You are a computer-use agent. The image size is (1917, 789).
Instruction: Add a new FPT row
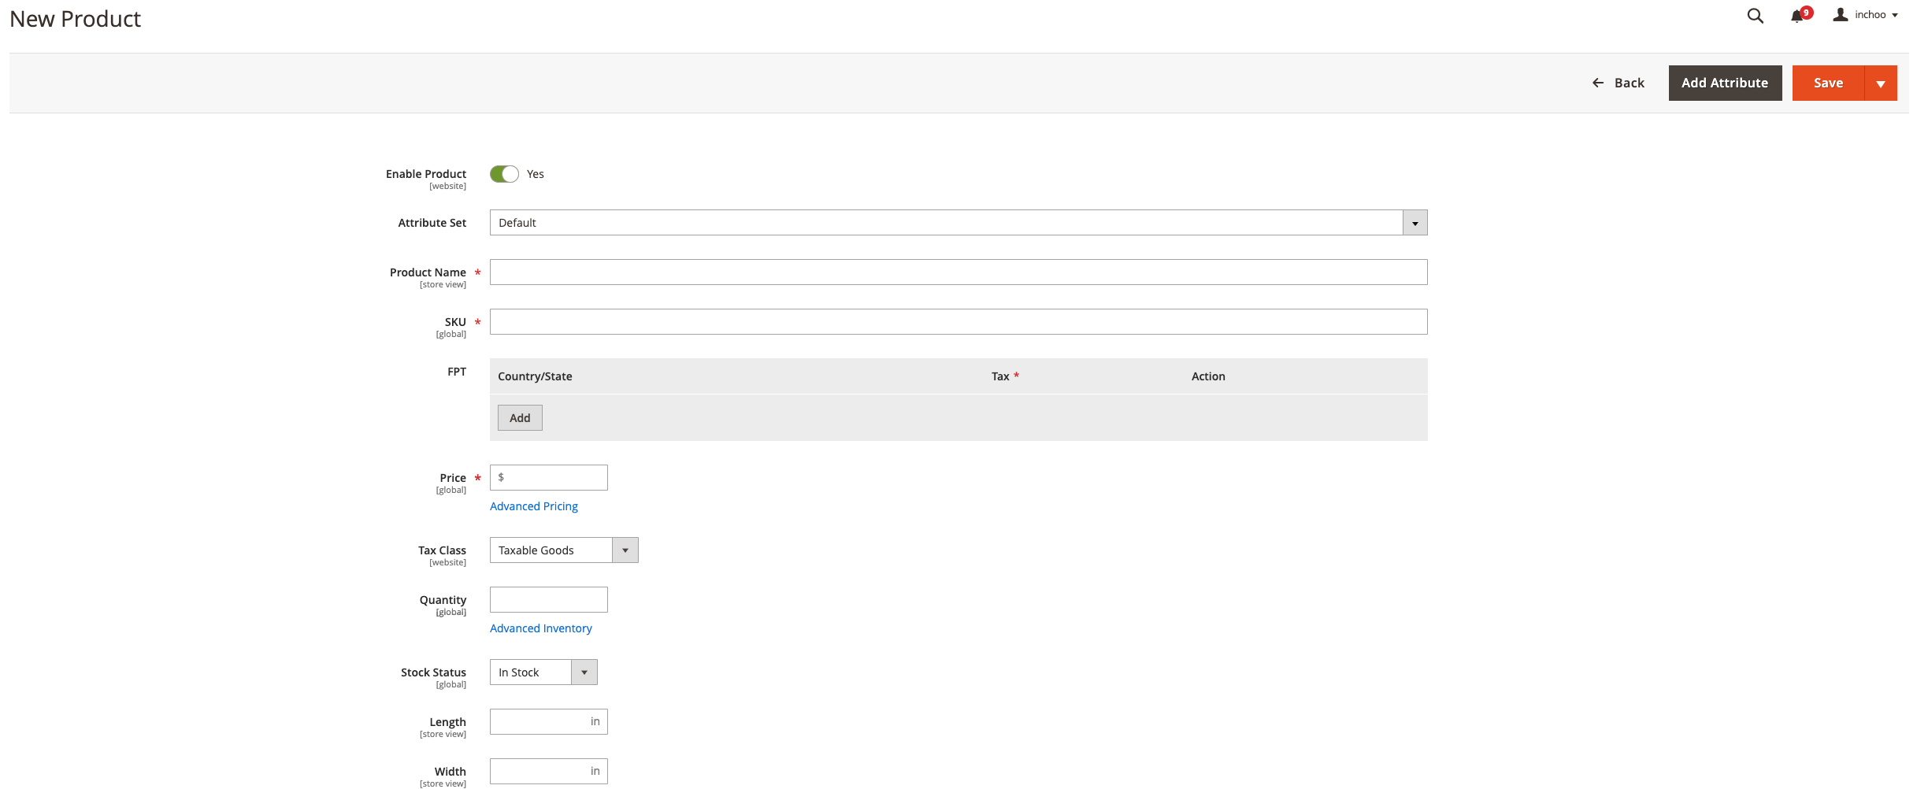coord(520,418)
